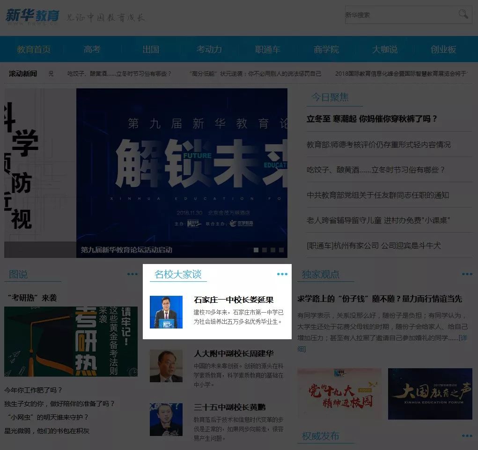Open the 新华教育 site logo
Viewport: 478px width, 450px height.
pos(33,16)
